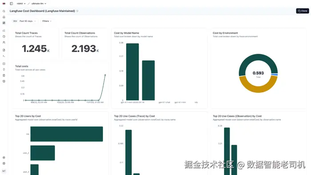Click the Total costs card title
The image size is (311, 175).
pyautogui.click(x=22, y=66)
